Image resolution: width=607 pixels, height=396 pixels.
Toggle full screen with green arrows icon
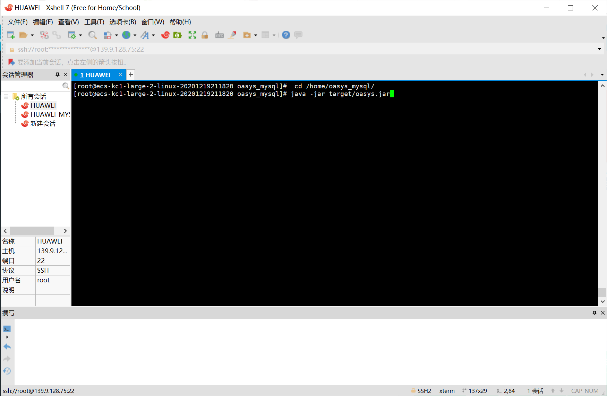tap(193, 35)
